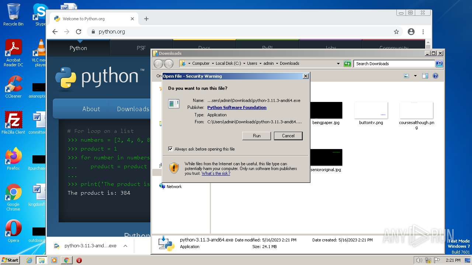Click the Search Downloads magnifier icon
The image size is (472, 265).
(x=439, y=64)
